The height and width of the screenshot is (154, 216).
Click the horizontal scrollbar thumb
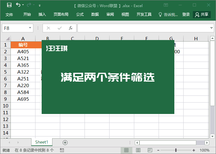(x=168, y=143)
